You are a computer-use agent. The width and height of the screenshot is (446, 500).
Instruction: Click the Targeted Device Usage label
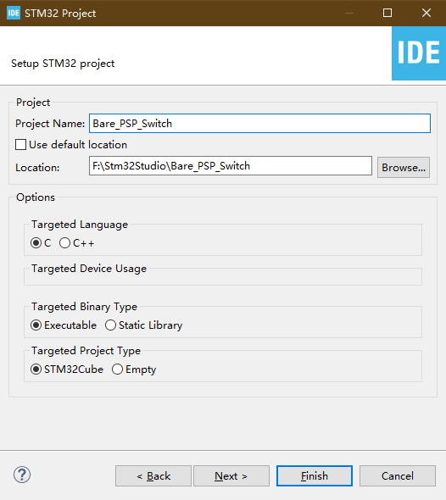(89, 269)
